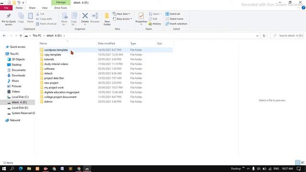Click the Edit ribbon command
This screenshot has width=306, height=172.
[x=153, y=19]
